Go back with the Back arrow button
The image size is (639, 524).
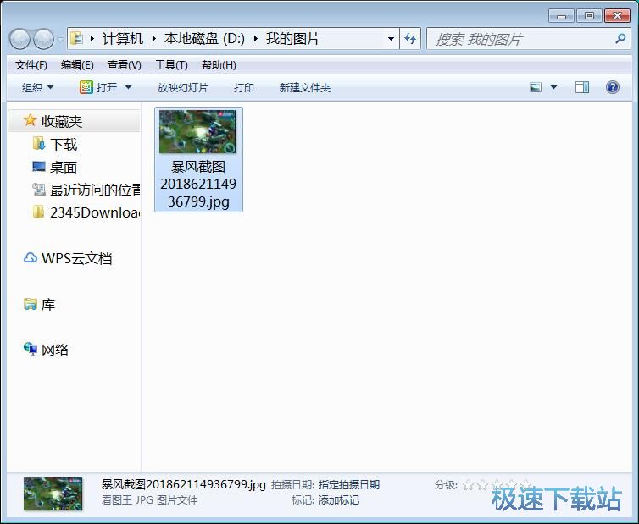[19, 39]
